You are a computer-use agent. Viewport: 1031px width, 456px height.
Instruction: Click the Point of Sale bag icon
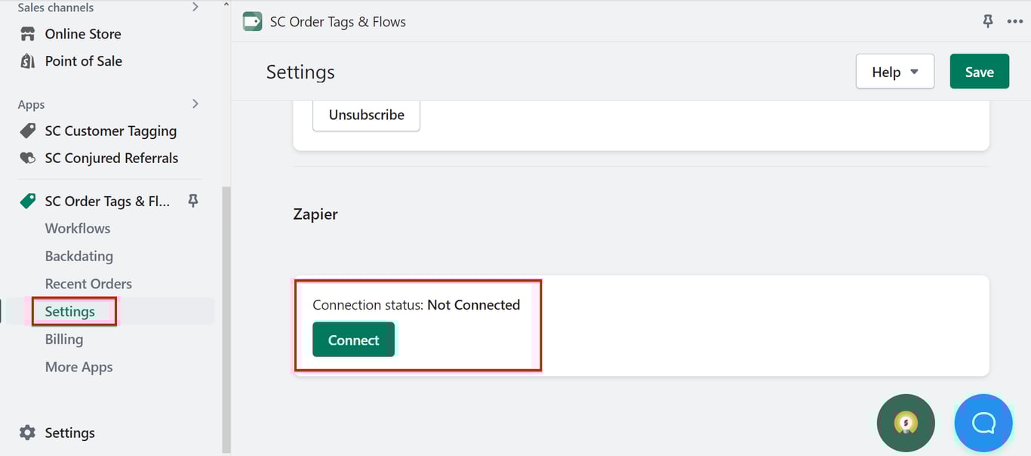[x=28, y=61]
